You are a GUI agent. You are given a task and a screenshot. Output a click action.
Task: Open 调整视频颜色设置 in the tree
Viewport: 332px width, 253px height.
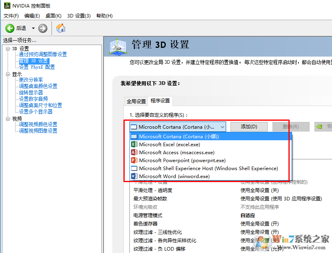38,124
